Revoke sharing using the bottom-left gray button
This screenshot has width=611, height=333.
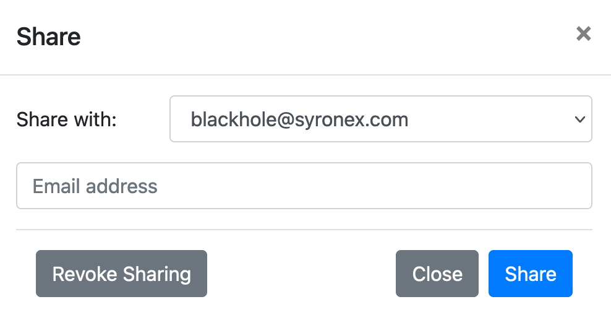[x=121, y=274]
